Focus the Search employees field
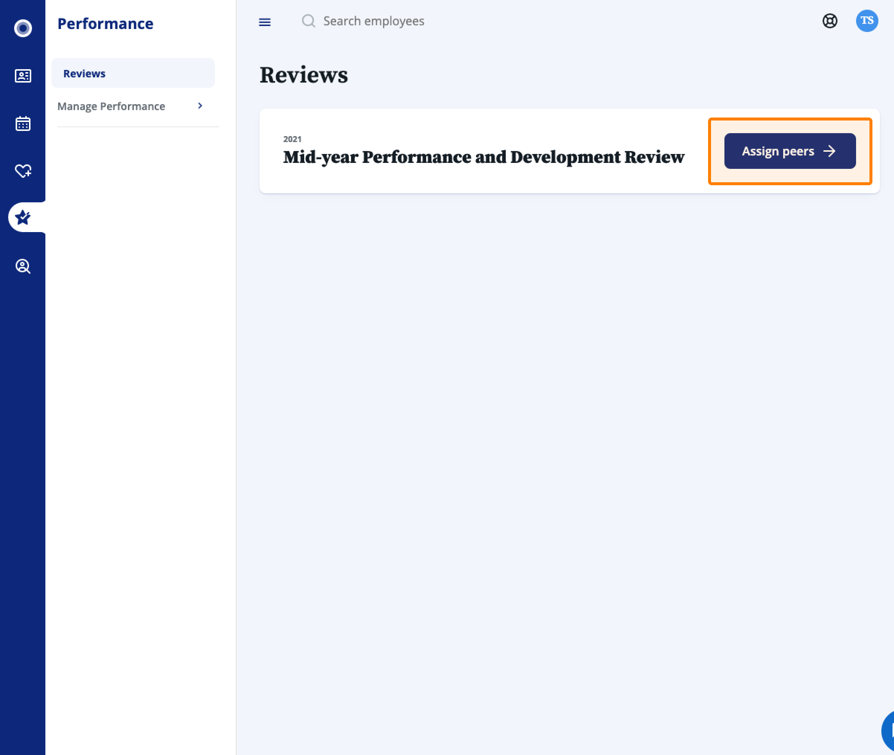This screenshot has width=894, height=755. pos(373,21)
